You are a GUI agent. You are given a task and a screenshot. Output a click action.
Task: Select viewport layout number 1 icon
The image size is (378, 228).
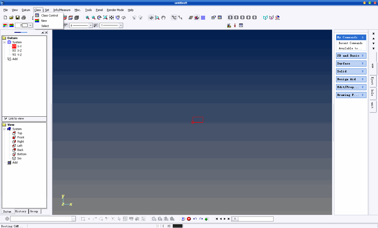point(230,18)
